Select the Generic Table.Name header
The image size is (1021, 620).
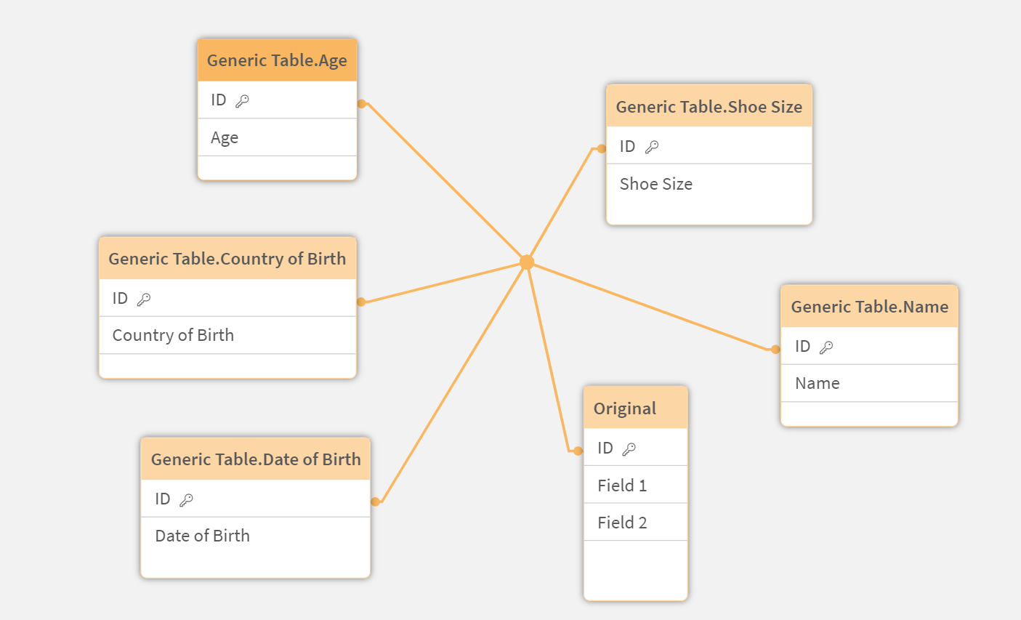(869, 307)
